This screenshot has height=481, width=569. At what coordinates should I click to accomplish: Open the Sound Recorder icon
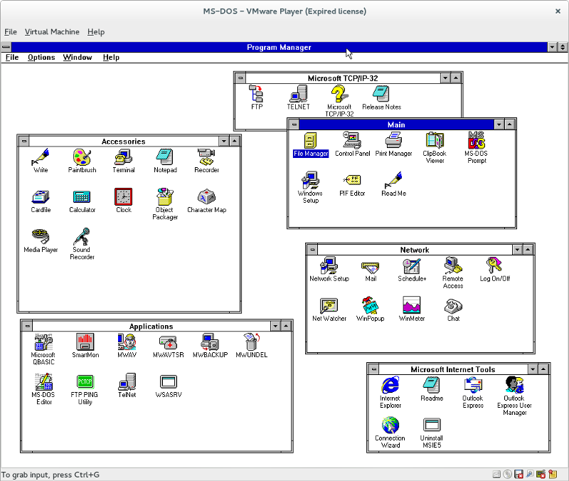[x=82, y=236]
